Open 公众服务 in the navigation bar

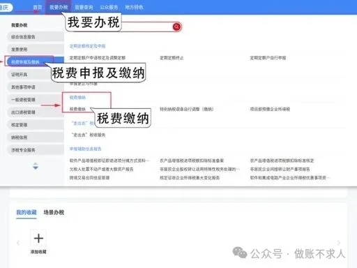(109, 7)
